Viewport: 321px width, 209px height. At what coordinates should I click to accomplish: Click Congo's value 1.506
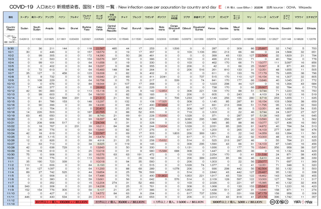pyautogui.click(x=176, y=48)
